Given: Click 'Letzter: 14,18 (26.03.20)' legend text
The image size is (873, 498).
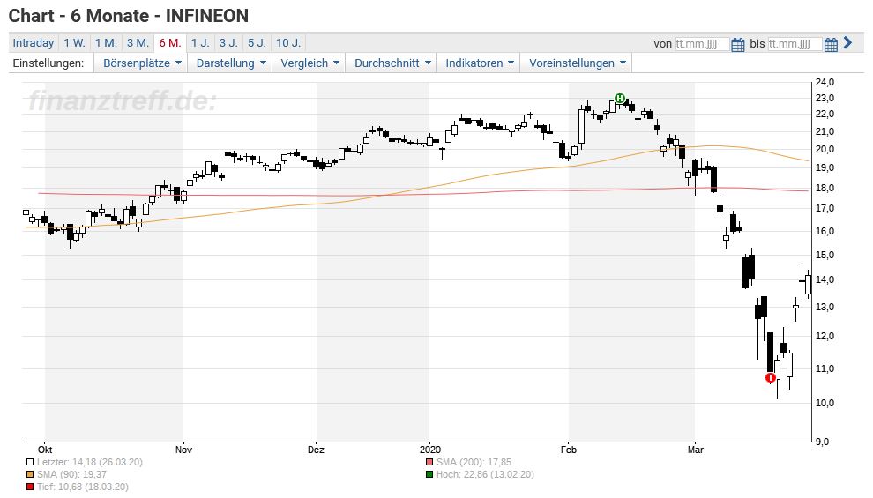Looking at the screenshot, I should 90,462.
